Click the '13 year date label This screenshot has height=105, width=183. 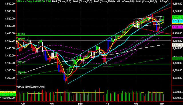point(108,104)
